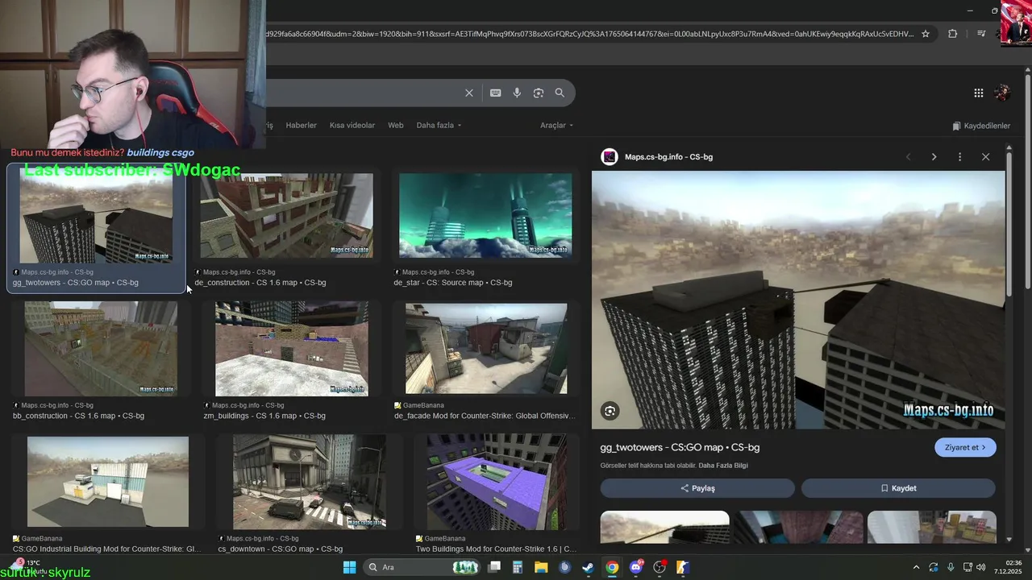Image resolution: width=1032 pixels, height=580 pixels.
Task: Open the tray microphone icon
Action: (951, 567)
